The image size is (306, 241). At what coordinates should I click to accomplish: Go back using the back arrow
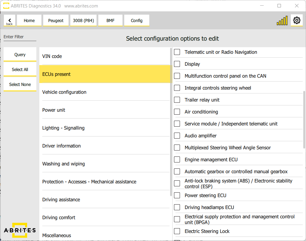point(9,20)
